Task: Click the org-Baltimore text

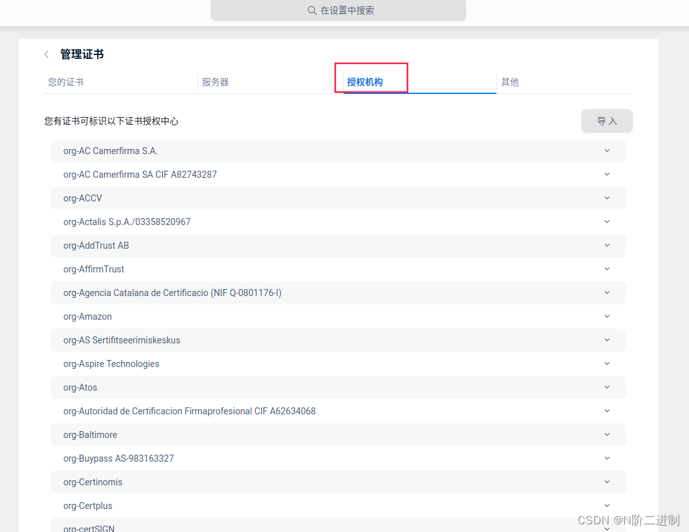Action: (90, 435)
